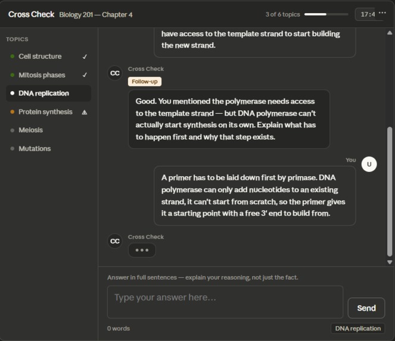The image size is (395, 341).
Task: Click the DNA replication tag below Send
Action: [357, 329]
